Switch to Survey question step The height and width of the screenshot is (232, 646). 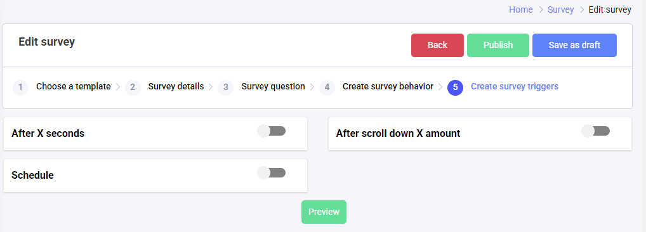pyautogui.click(x=273, y=87)
